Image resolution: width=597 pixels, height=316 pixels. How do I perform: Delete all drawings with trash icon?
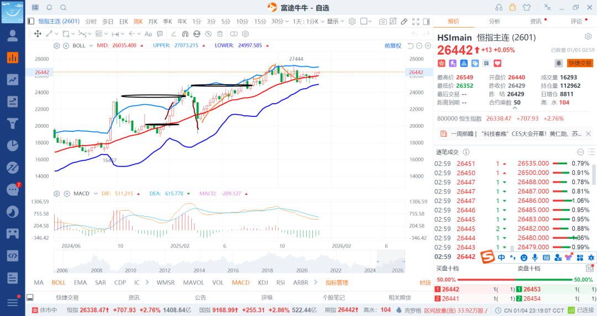tap(219, 34)
